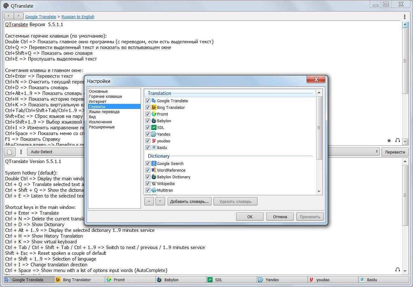Switch to SDL bottom tab
The image size is (413, 287).
pos(232,280)
